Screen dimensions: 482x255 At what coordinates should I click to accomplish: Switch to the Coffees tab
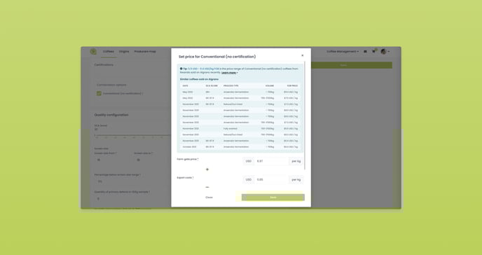tap(109, 52)
